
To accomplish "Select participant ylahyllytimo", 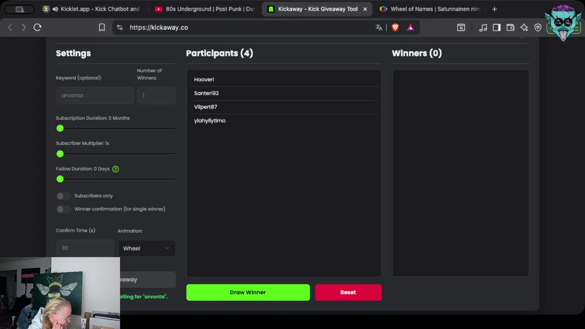I will click(x=283, y=121).
